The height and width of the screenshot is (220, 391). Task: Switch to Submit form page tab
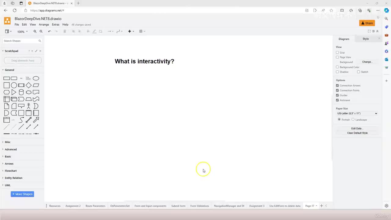coord(178,206)
